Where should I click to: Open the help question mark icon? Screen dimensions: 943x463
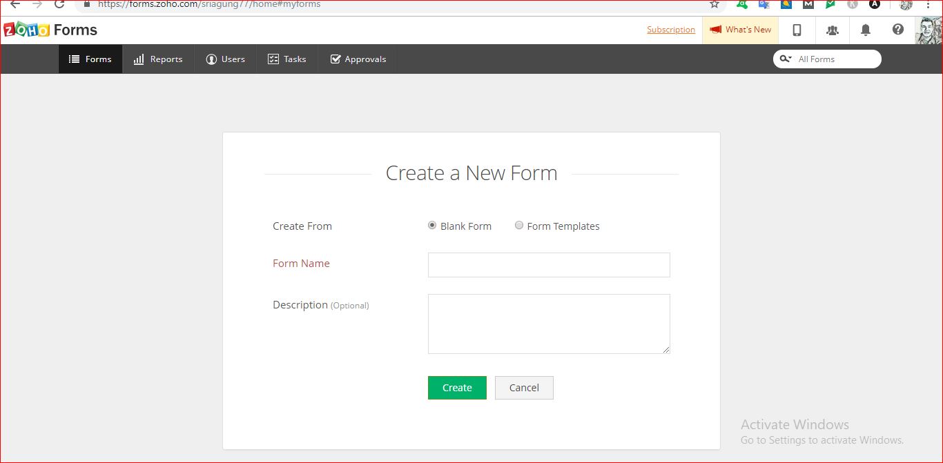(x=898, y=30)
